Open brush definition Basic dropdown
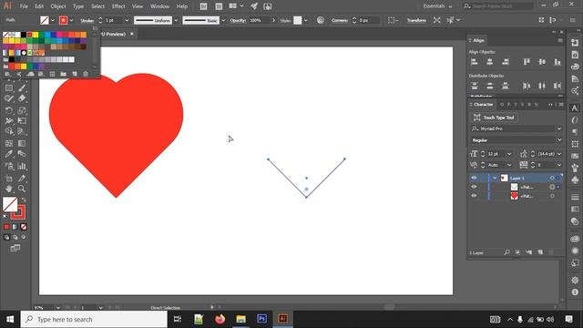 point(223,20)
